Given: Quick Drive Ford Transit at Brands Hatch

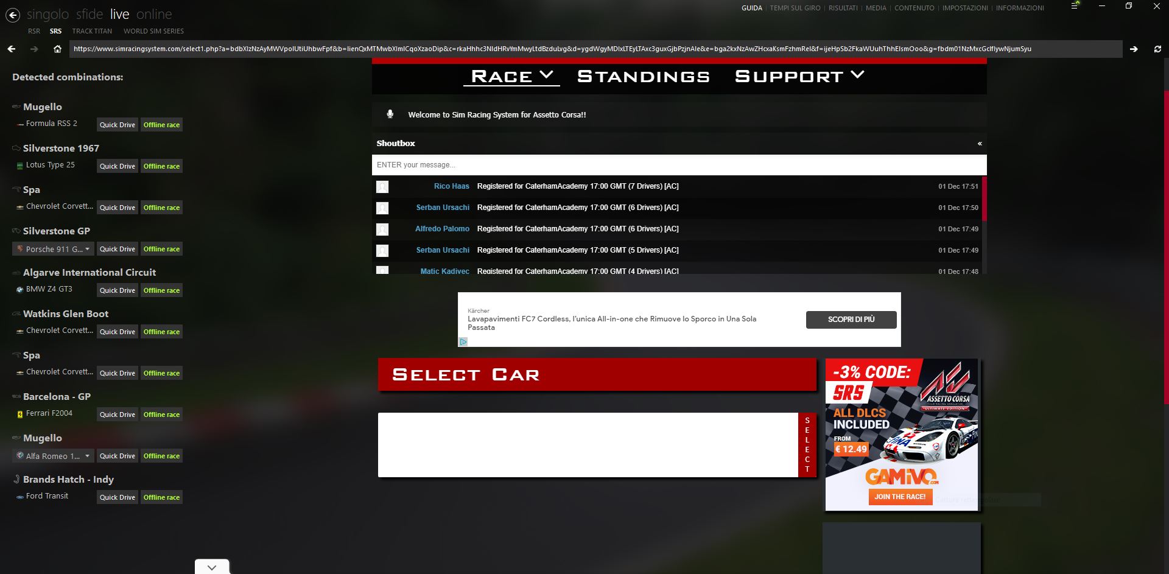Looking at the screenshot, I should [118, 497].
